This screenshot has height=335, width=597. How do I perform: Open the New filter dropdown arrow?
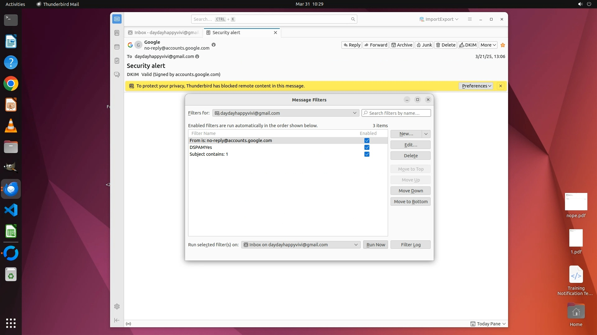click(x=426, y=134)
